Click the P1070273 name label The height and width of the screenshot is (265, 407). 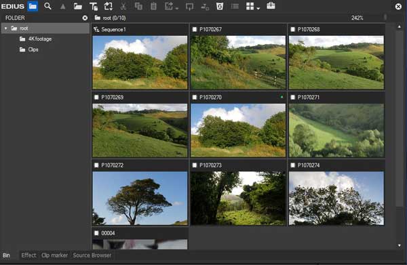(210, 165)
